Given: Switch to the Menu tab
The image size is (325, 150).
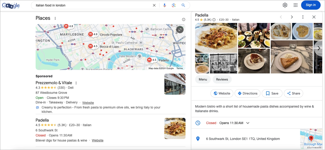Looking at the screenshot, I should click(203, 79).
